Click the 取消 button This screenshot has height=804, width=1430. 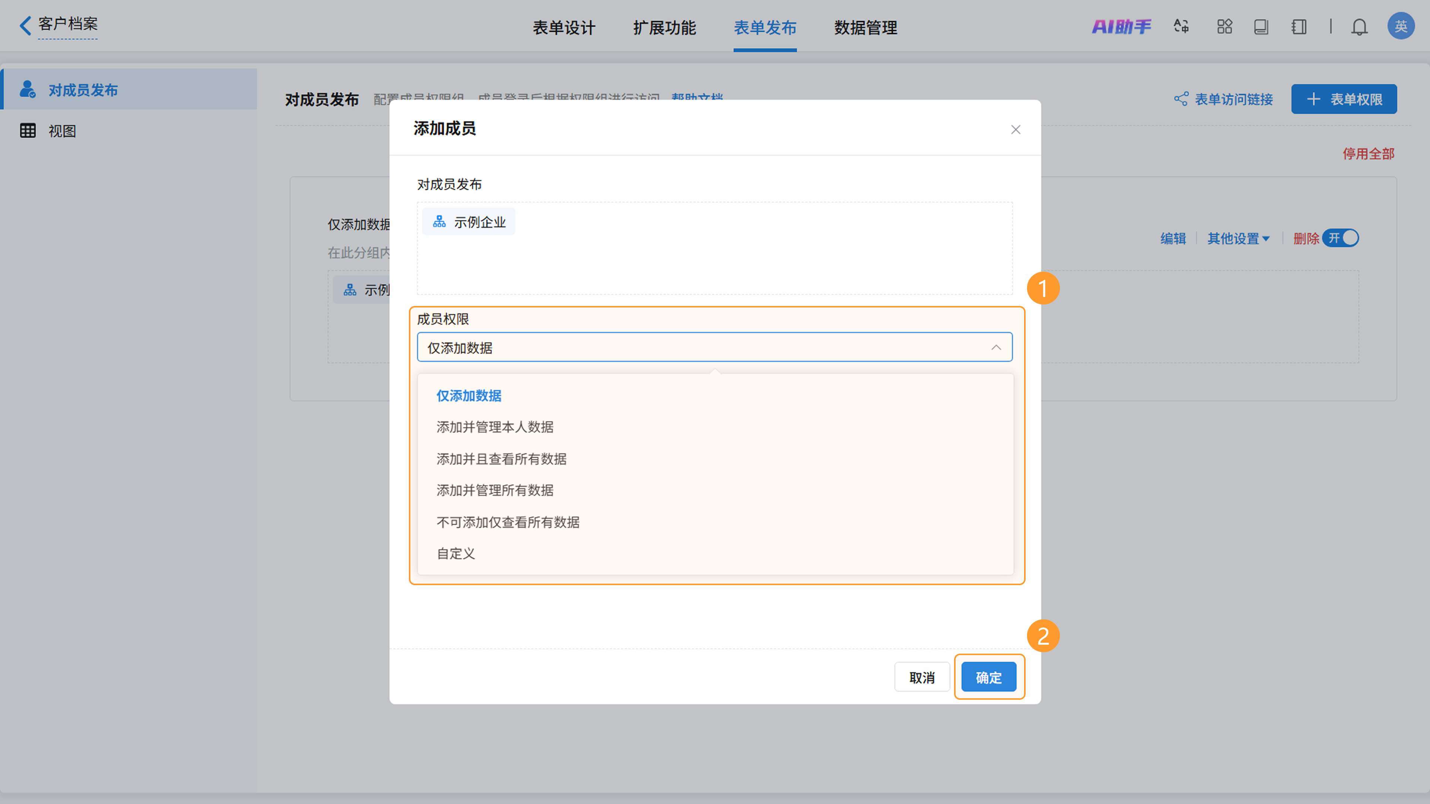[922, 677]
